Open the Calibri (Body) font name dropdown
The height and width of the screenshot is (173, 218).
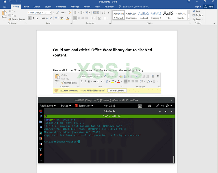43,12
